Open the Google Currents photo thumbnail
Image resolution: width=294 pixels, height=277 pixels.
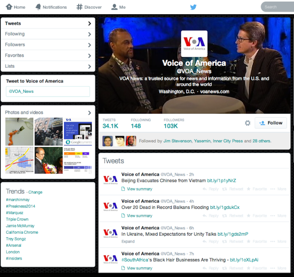[x=78, y=132]
